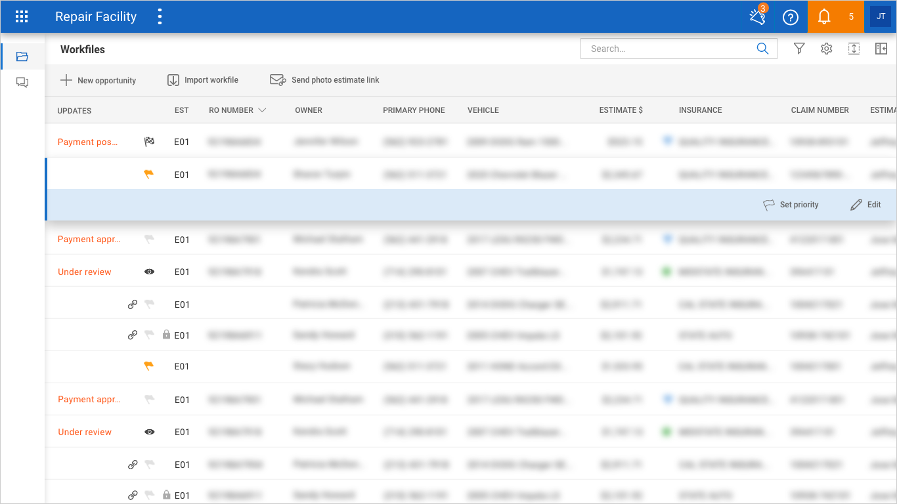The height and width of the screenshot is (504, 897).
Task: Open the app launcher grid icon
Action: click(22, 16)
